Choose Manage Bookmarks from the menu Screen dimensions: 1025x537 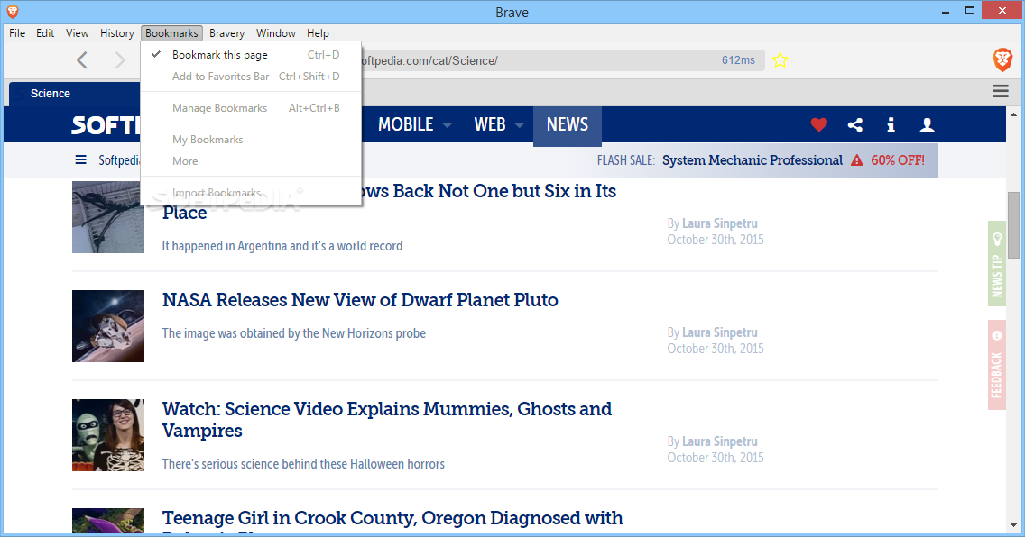tap(251, 107)
